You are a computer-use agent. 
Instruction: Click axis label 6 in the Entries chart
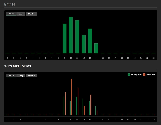(46, 58)
